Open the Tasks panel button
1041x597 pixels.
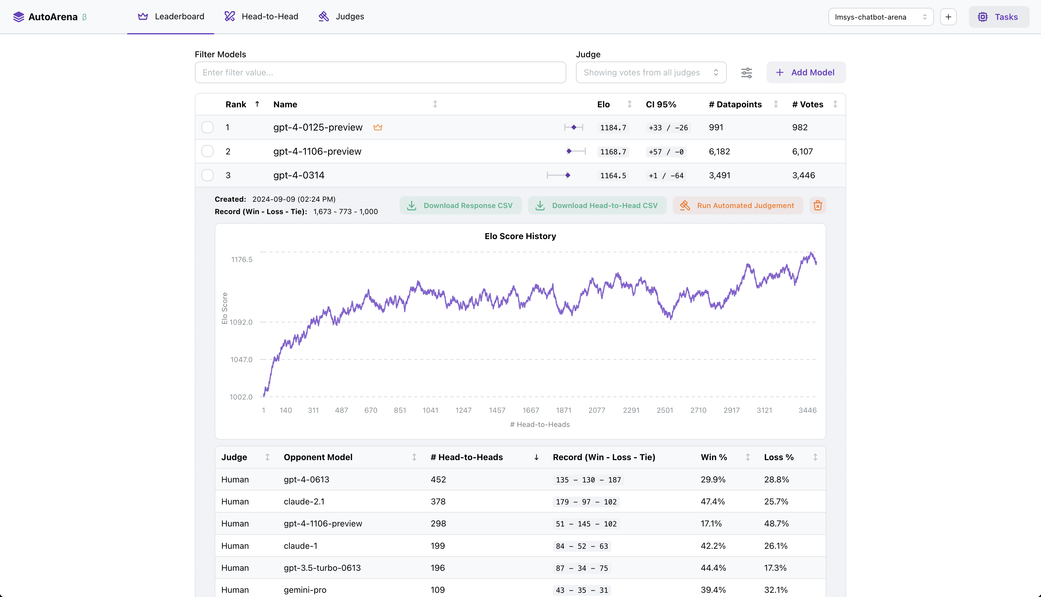[999, 17]
